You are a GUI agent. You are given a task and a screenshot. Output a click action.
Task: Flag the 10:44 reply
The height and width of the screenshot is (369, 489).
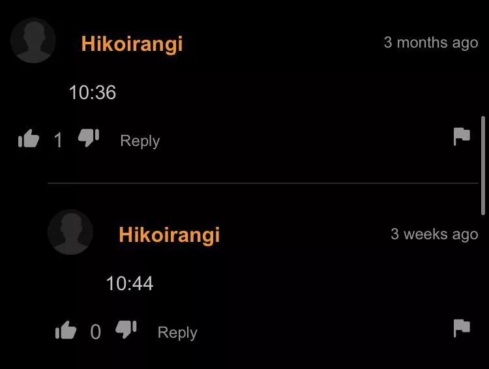click(x=462, y=328)
